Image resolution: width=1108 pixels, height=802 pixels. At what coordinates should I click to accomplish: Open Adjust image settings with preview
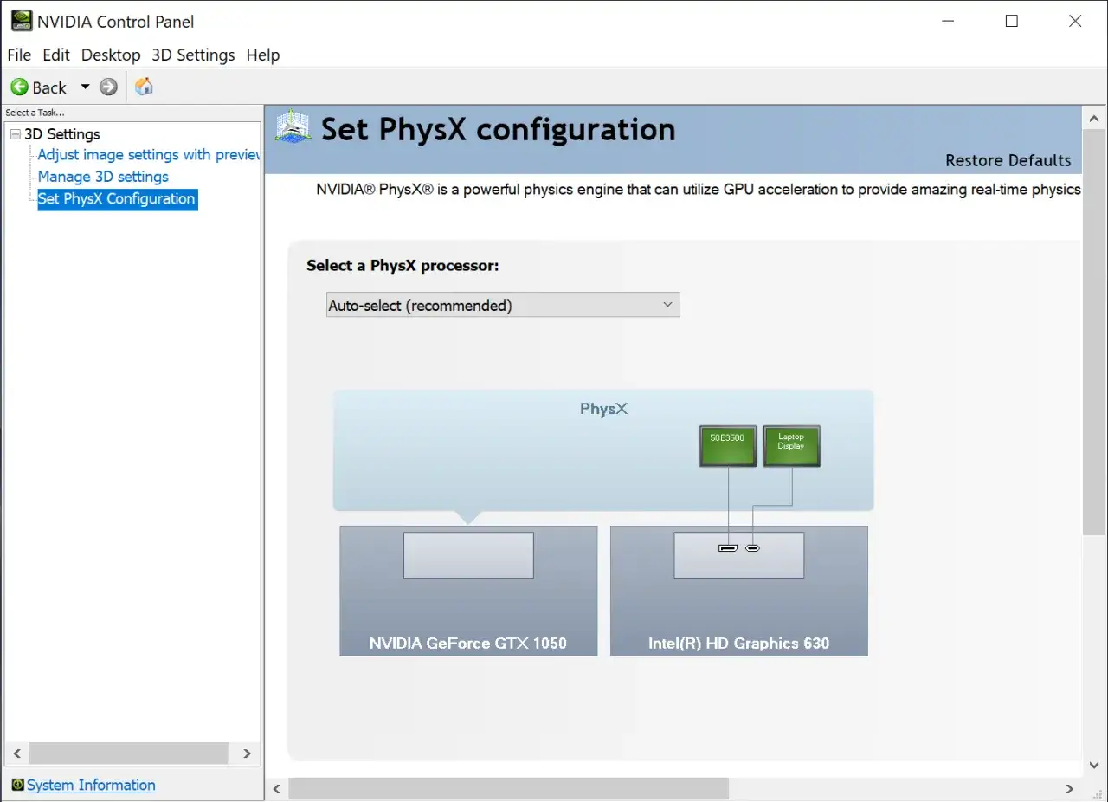tap(148, 154)
